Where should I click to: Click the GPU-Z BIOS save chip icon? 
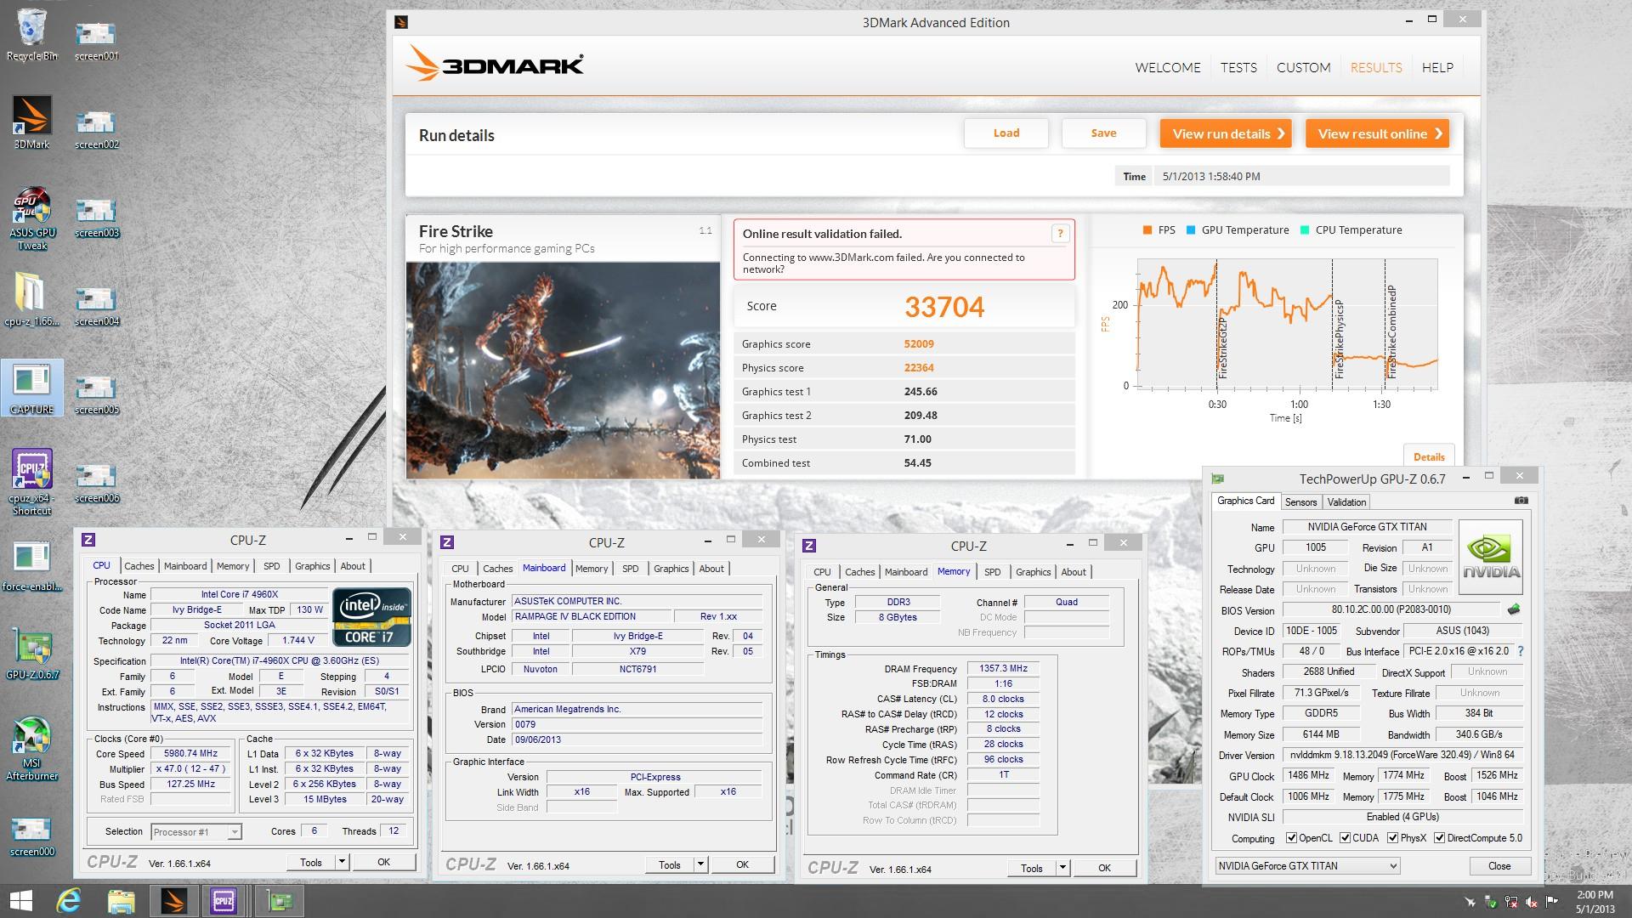[x=1513, y=609]
